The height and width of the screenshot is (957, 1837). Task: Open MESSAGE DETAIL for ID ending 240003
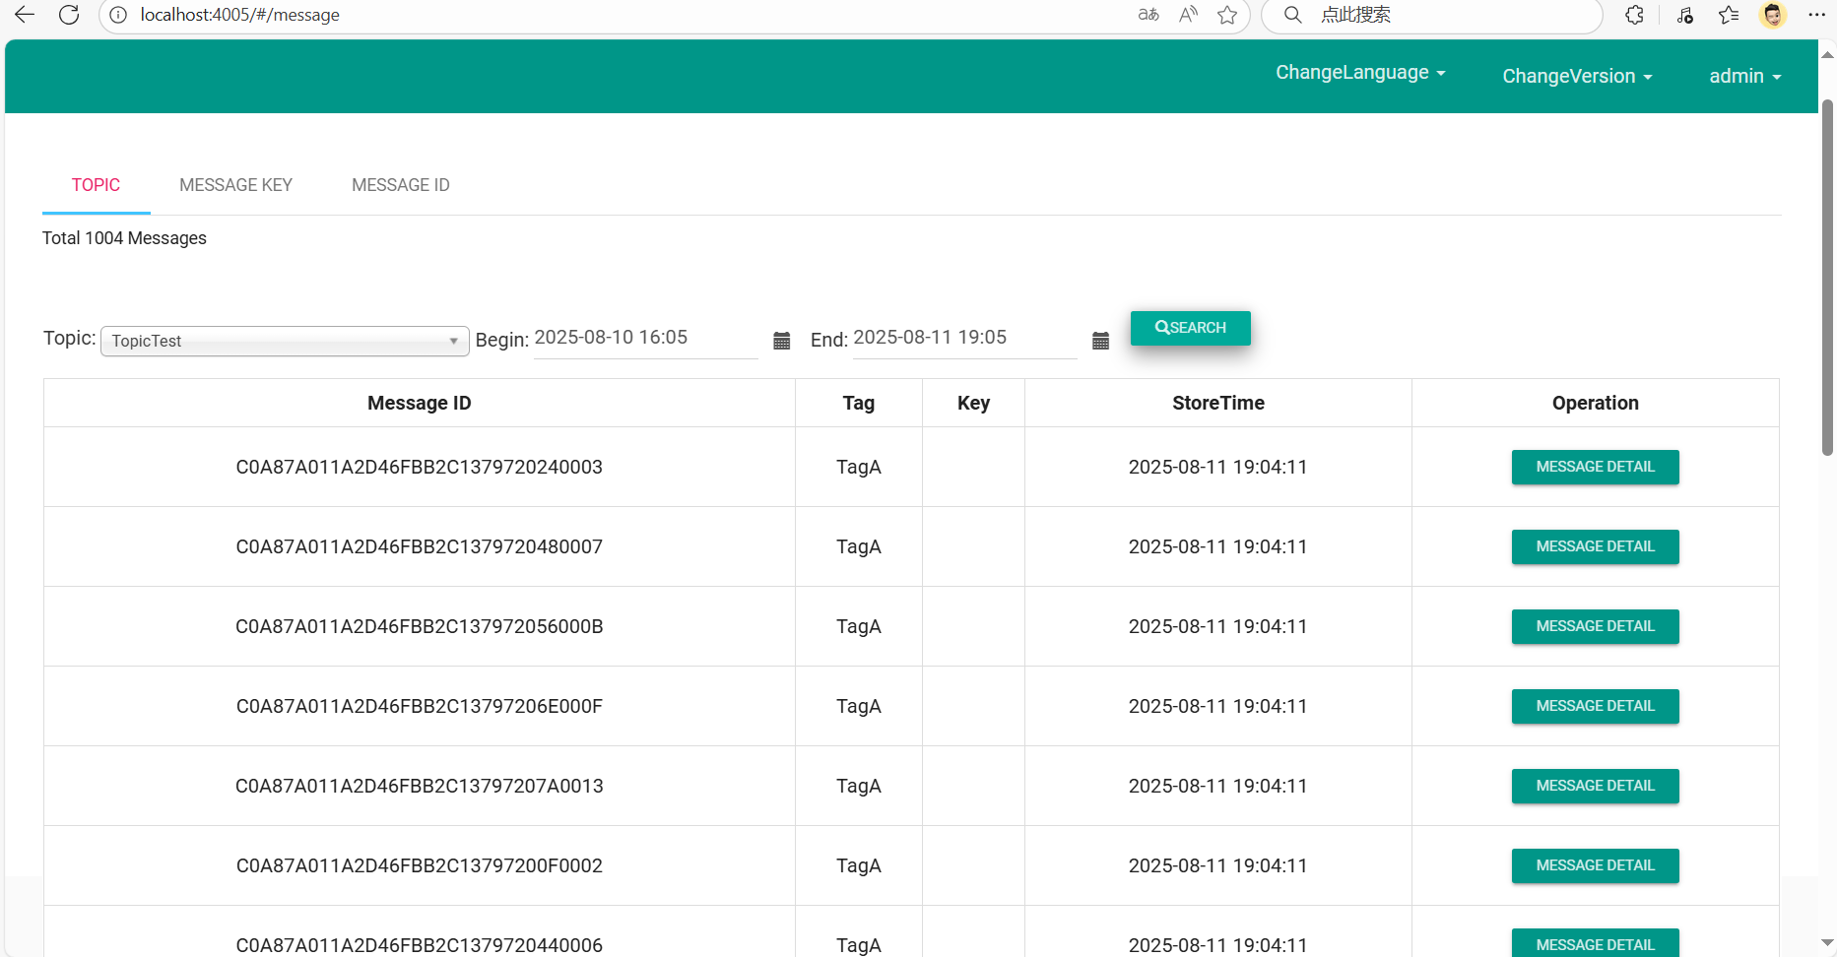tap(1595, 467)
